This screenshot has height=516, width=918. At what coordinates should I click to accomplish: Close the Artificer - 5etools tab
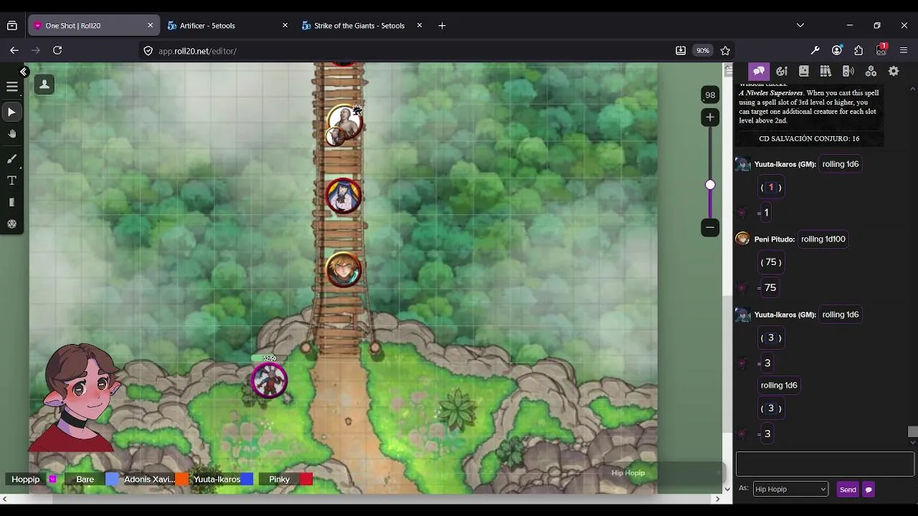pos(285,25)
